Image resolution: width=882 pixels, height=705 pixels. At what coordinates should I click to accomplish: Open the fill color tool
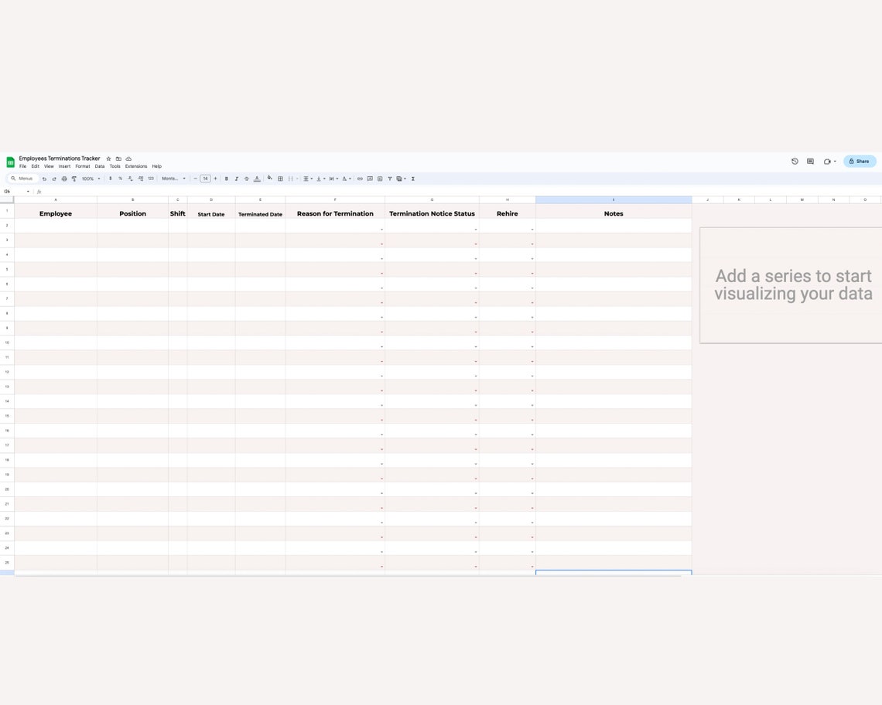[x=268, y=179]
